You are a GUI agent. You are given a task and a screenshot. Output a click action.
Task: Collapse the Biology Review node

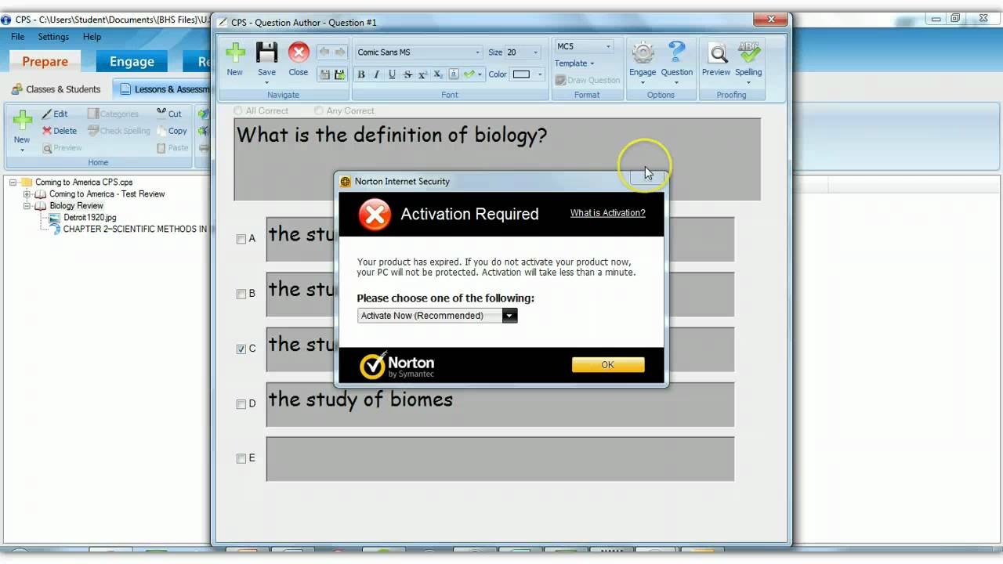click(x=27, y=205)
